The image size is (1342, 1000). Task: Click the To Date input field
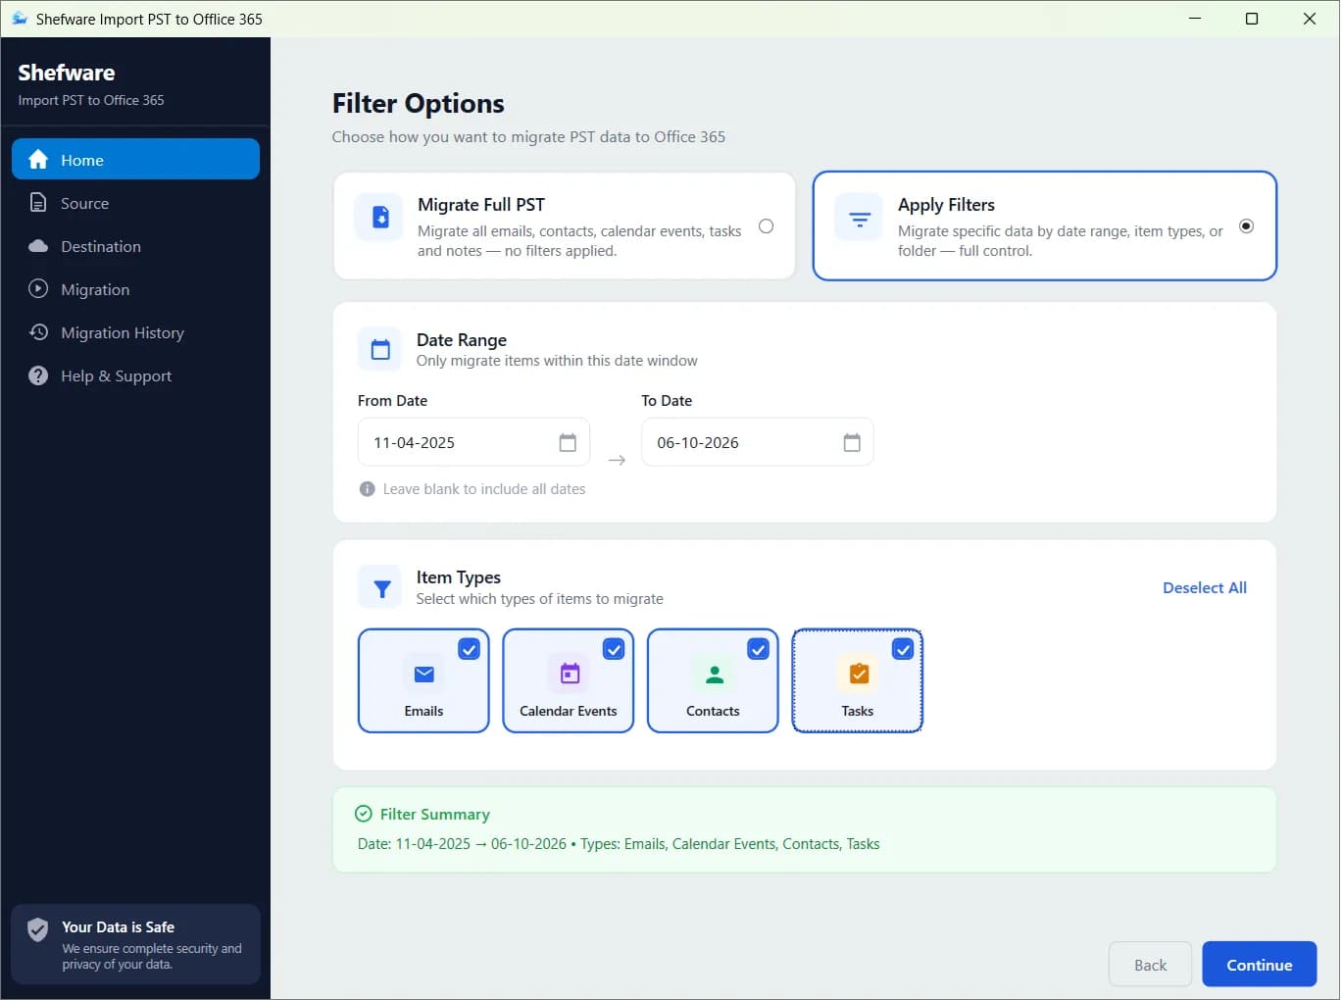click(757, 442)
